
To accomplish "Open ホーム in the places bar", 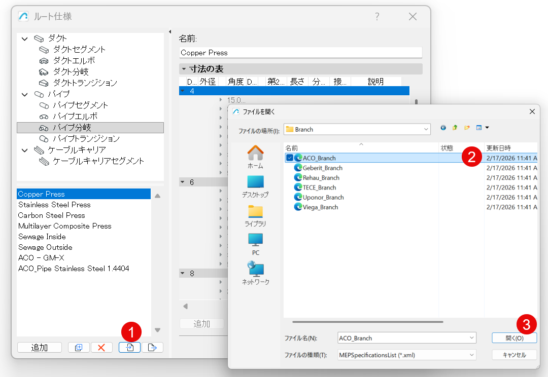I will 255,157.
